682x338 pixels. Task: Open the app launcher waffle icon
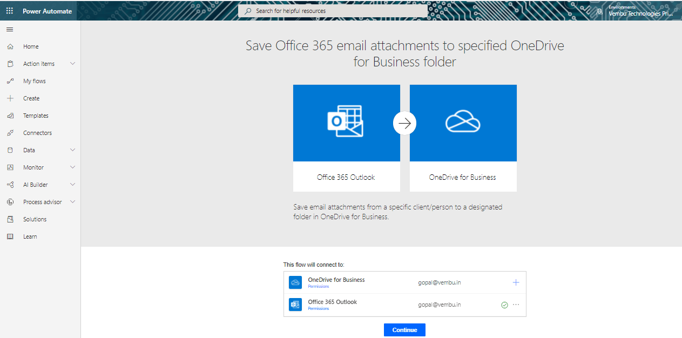pos(10,11)
